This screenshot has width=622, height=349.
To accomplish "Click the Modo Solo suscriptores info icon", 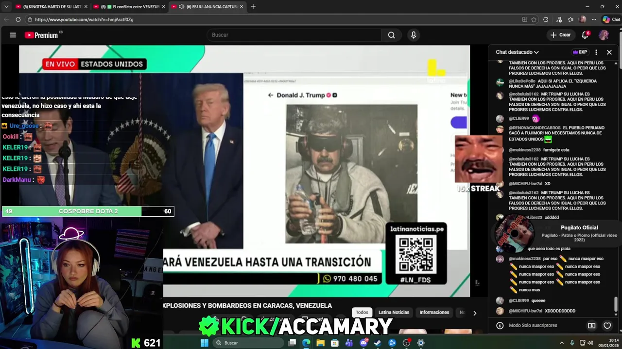I will [500, 325].
